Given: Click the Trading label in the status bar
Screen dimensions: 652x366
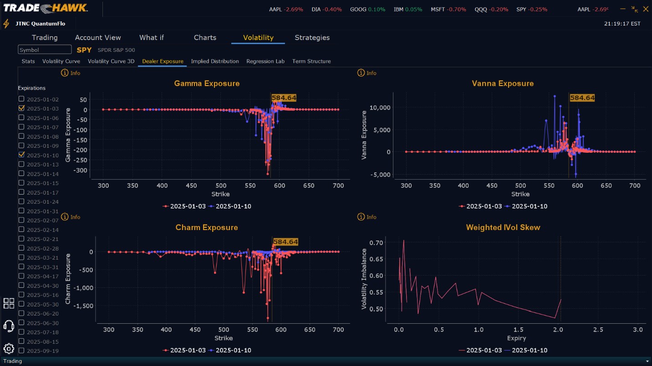Looking at the screenshot, I should coord(12,361).
